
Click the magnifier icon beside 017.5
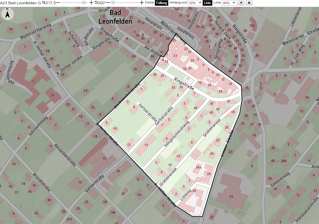point(44,3)
